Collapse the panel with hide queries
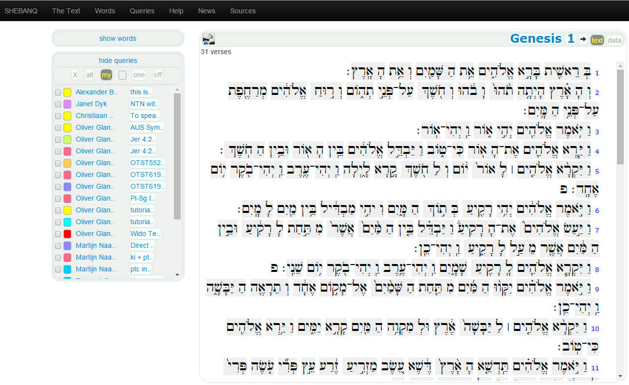 point(118,60)
